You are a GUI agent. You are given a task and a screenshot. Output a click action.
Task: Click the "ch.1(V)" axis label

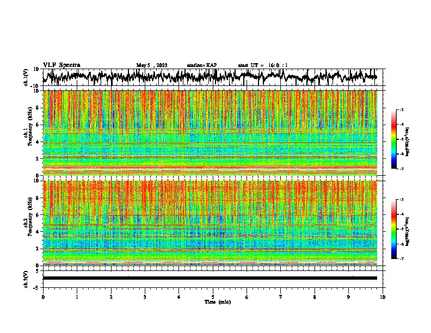[26, 77]
